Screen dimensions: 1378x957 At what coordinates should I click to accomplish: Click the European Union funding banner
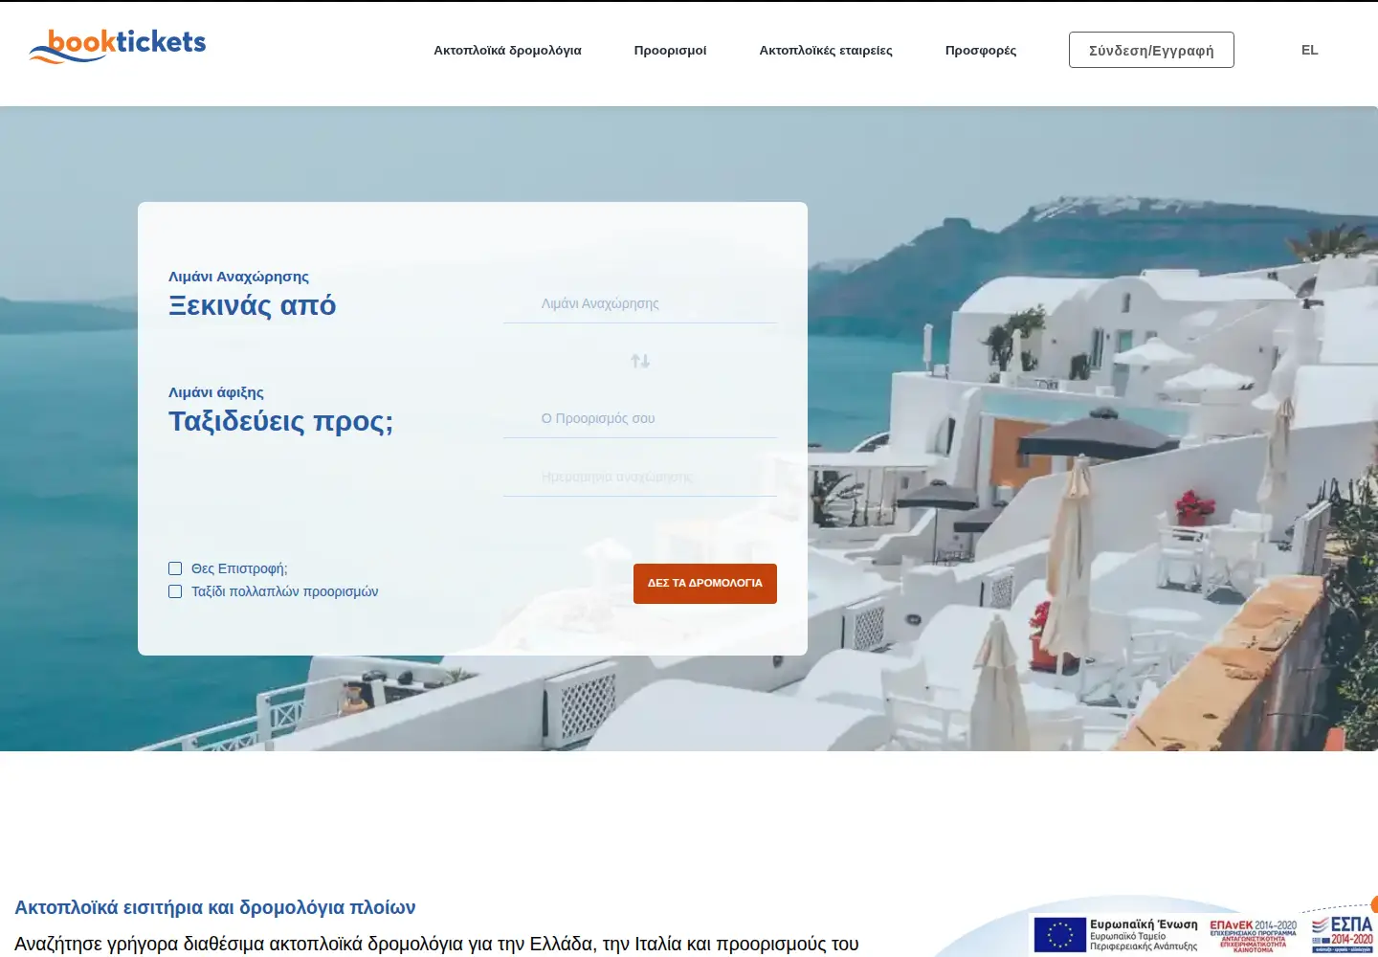click(x=1204, y=933)
